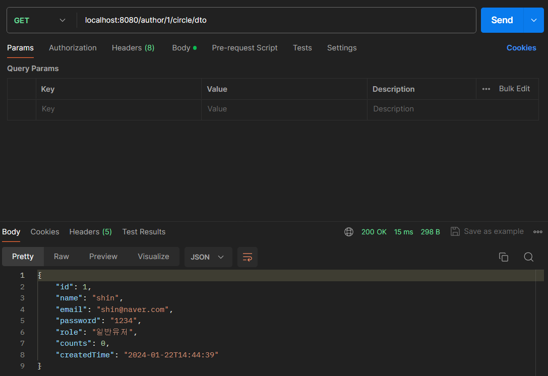Click the Query Params heading
The image size is (548, 376).
33,69
